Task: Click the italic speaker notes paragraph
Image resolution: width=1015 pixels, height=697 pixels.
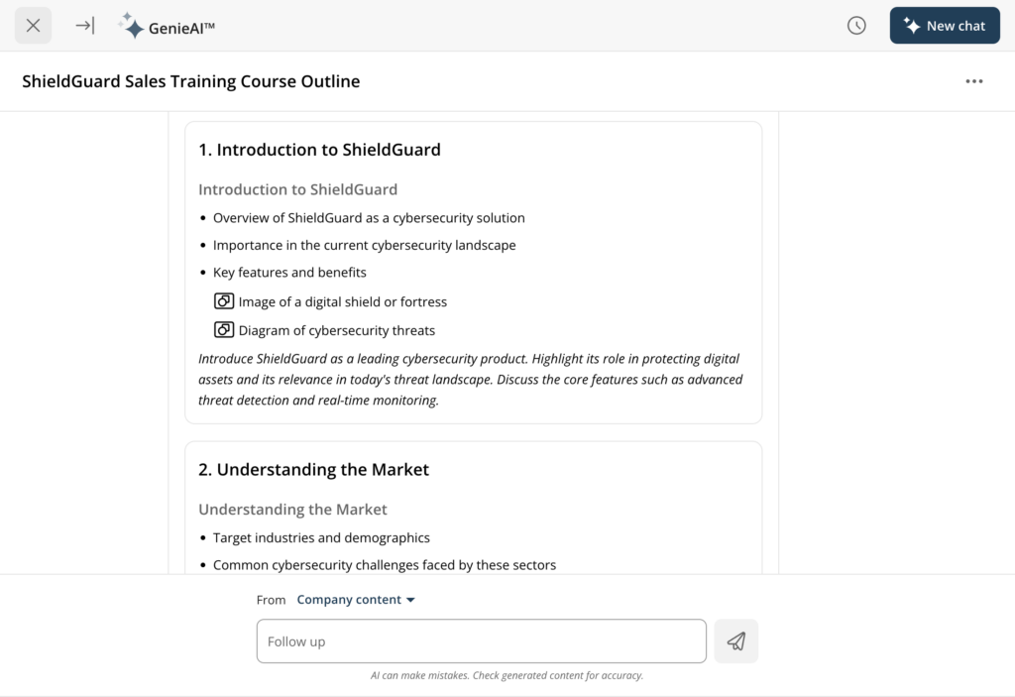Action: click(471, 380)
